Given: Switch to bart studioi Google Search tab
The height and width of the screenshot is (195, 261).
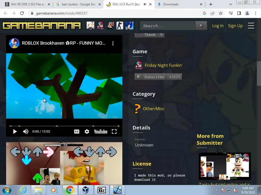Looking at the screenshot, I should 79,4.
